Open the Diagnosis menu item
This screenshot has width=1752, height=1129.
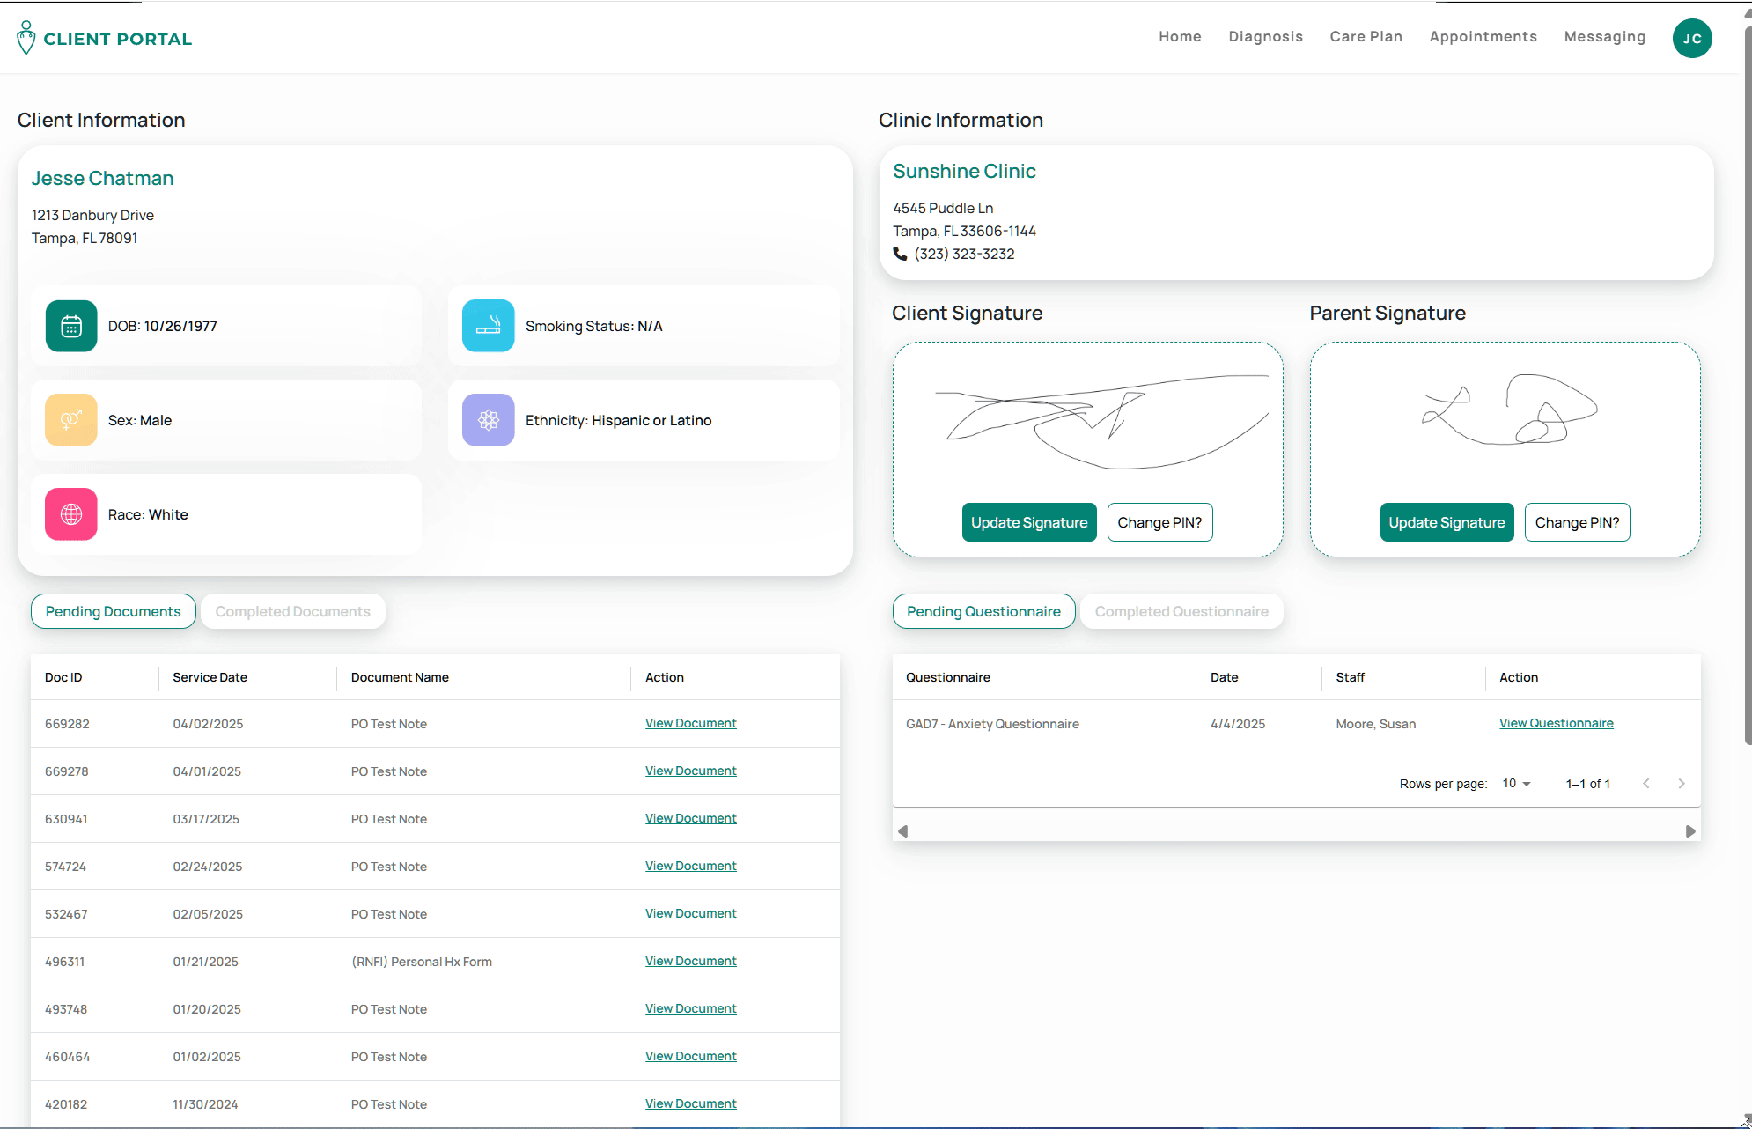pyautogui.click(x=1265, y=37)
